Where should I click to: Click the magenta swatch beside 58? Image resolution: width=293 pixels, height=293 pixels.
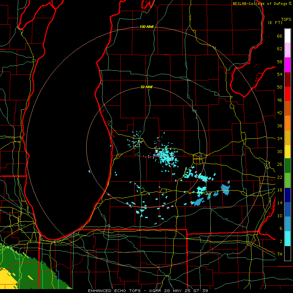point(287,65)
